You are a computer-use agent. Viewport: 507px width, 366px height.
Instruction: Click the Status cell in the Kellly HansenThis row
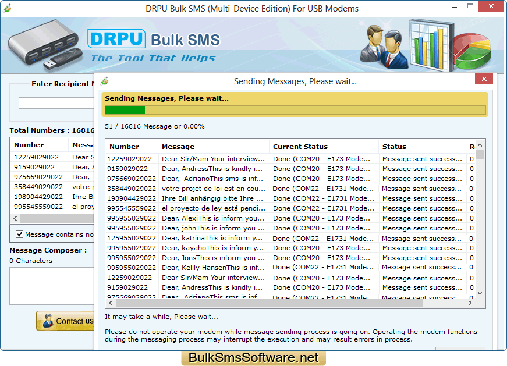[421, 268]
